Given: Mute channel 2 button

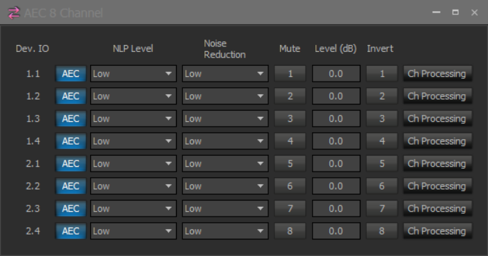Looking at the screenshot, I should click(290, 96).
